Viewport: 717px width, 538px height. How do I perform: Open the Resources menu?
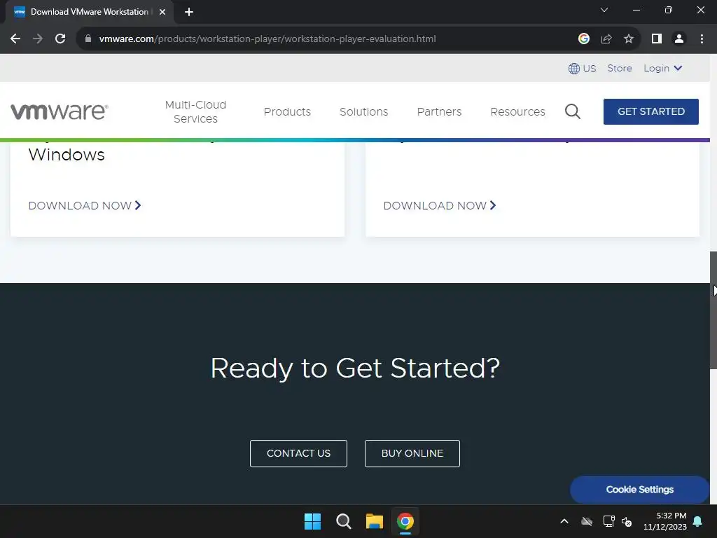click(517, 111)
